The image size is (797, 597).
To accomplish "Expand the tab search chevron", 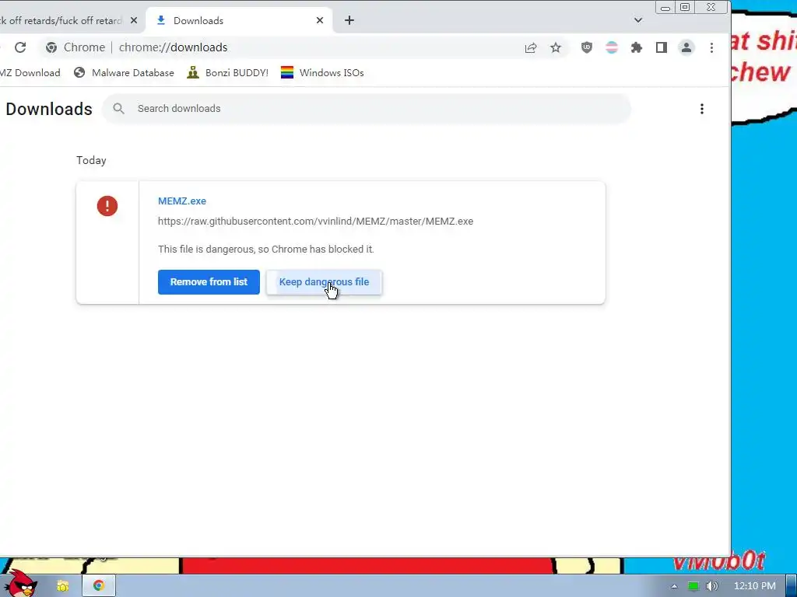I will coord(638,20).
